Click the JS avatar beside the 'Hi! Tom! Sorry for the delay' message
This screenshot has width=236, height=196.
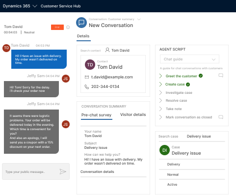66,79
